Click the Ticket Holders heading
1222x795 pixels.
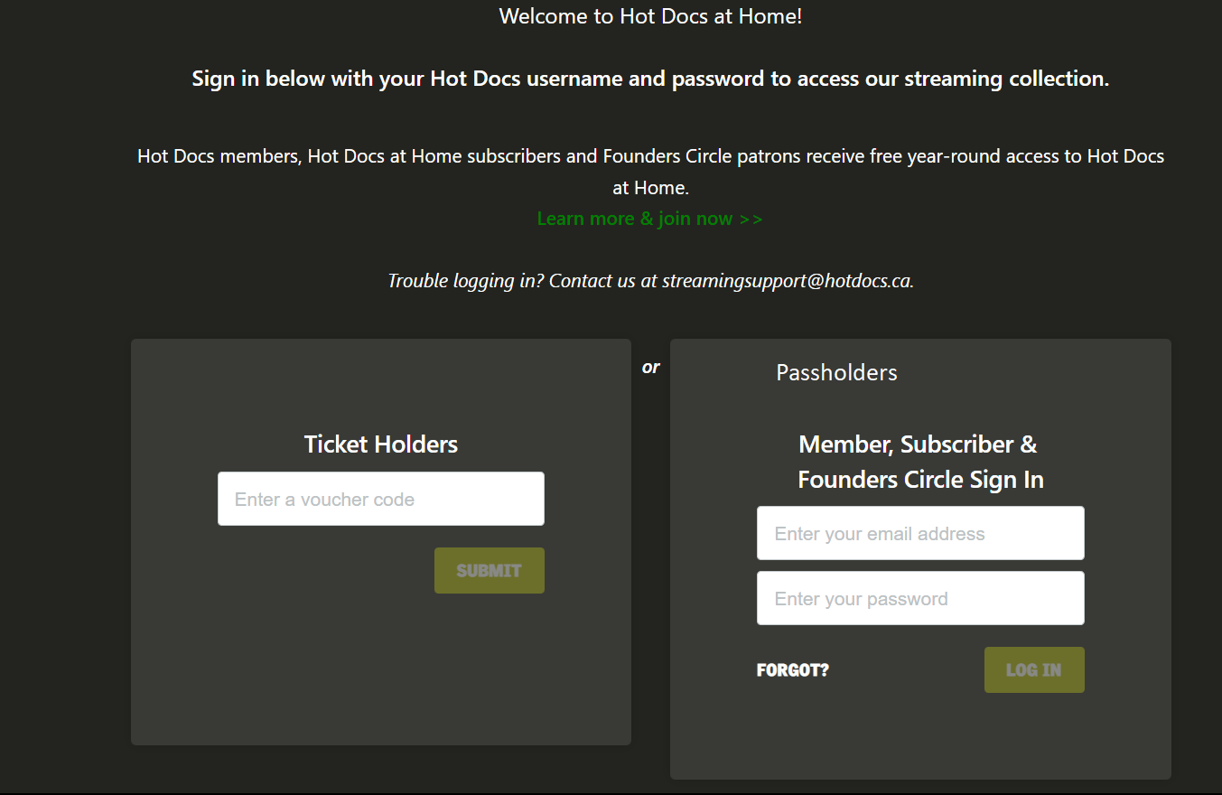(x=380, y=444)
